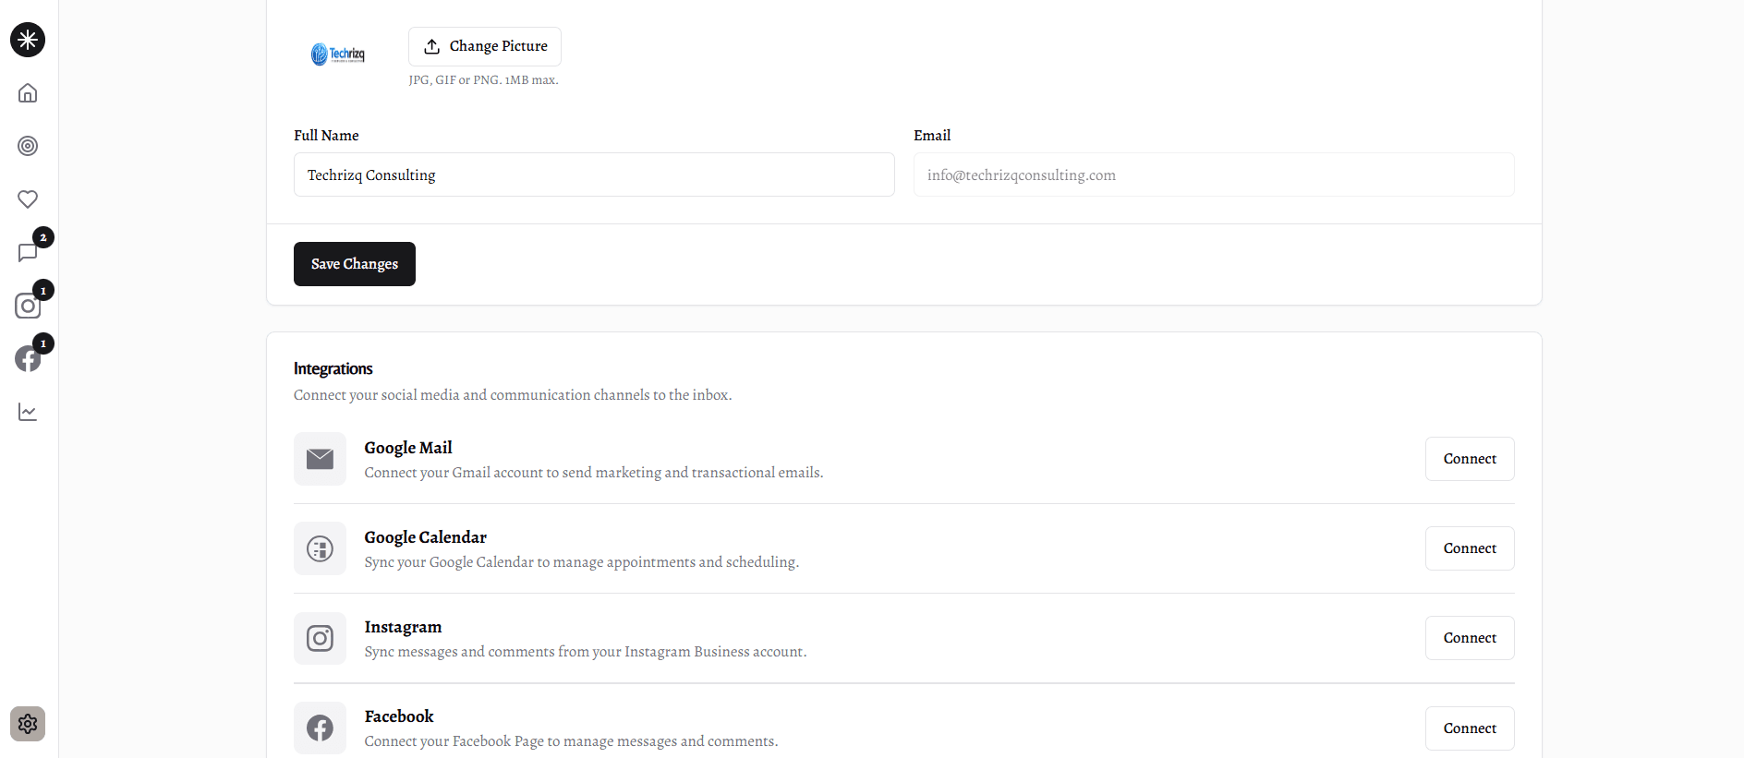The width and height of the screenshot is (1744, 758).
Task: Click 'Connect your Facebook Page' description
Action: tap(571, 741)
